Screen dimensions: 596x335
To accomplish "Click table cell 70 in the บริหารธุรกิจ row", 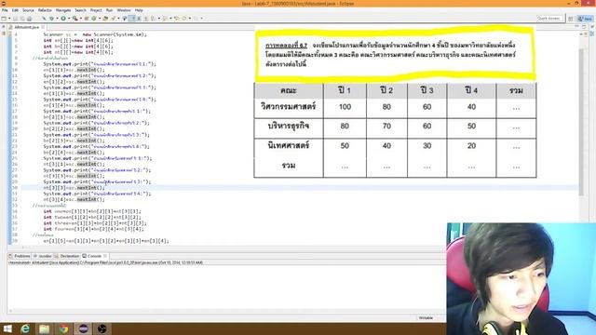I will pos(386,127).
